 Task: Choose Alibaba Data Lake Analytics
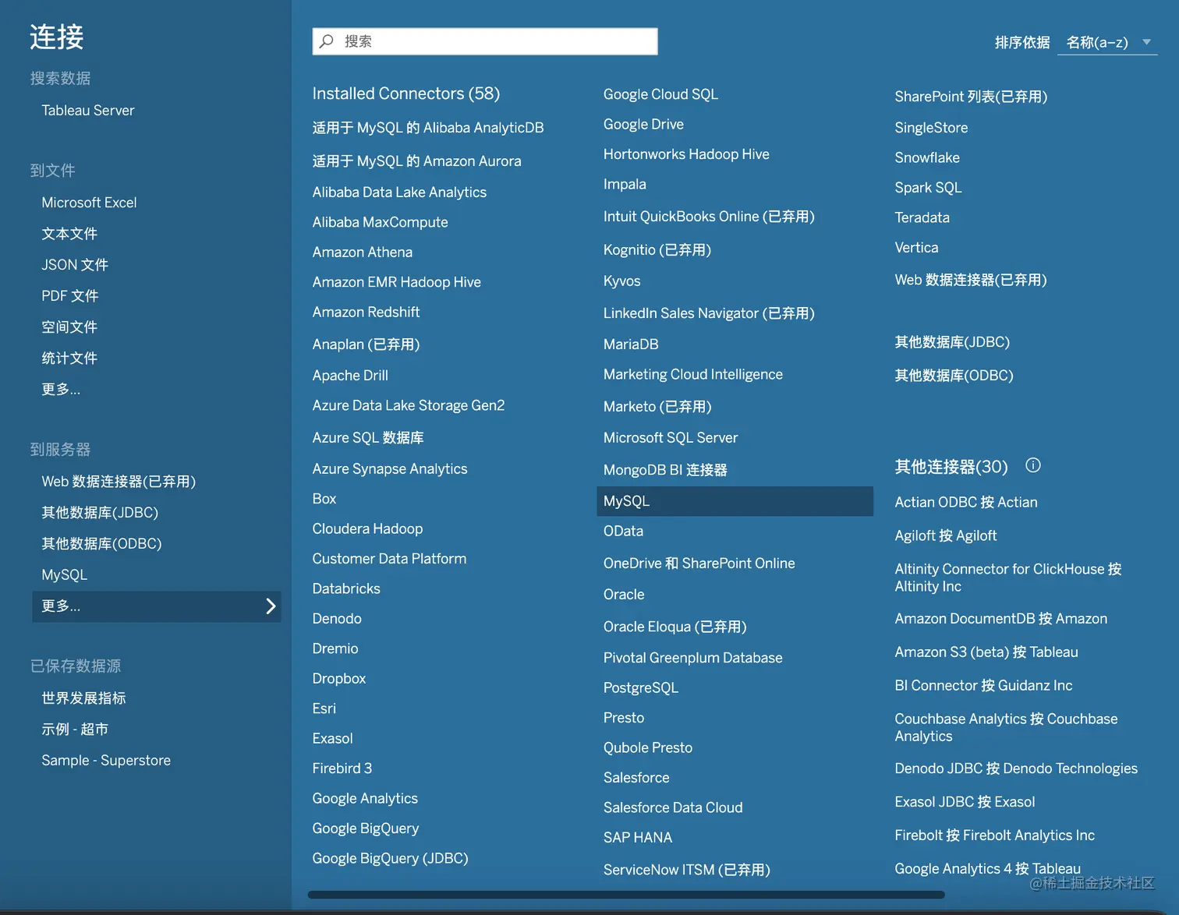399,193
